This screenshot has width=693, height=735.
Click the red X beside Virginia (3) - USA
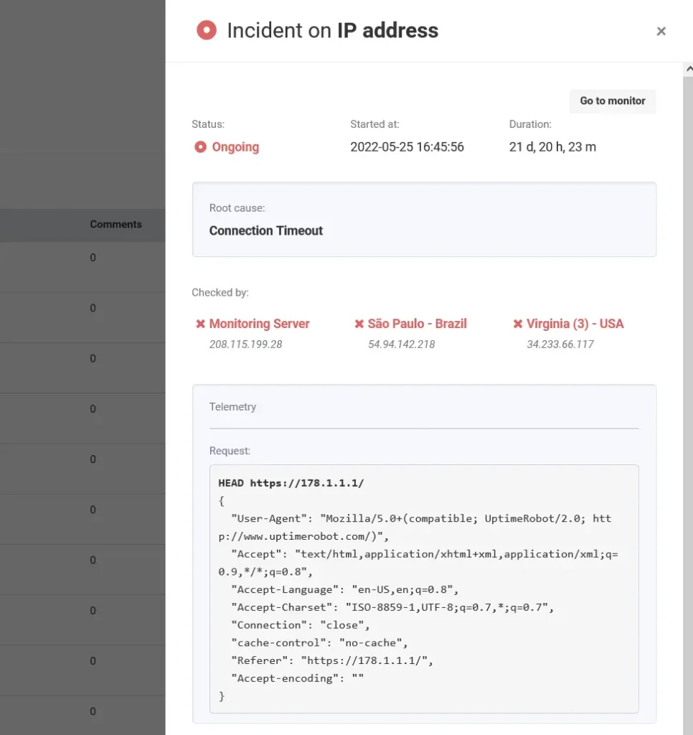tap(518, 324)
